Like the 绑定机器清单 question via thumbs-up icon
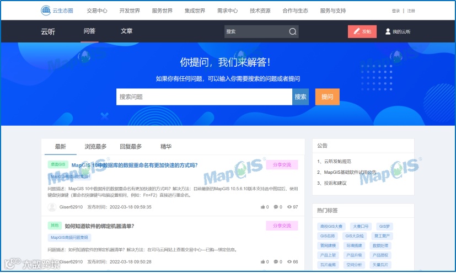 tap(263, 261)
